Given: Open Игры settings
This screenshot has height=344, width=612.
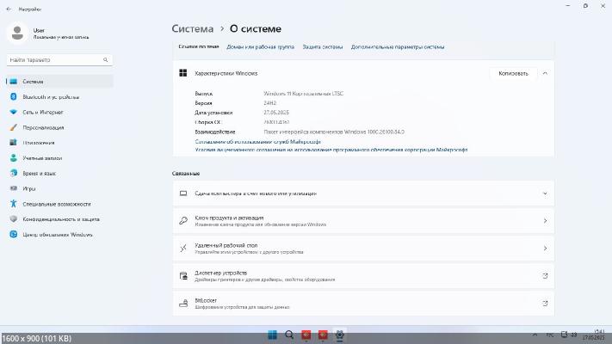Looking at the screenshot, I should pos(59,188).
